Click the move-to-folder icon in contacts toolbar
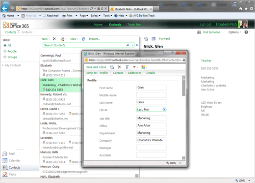255x183 pixels. 62,39
